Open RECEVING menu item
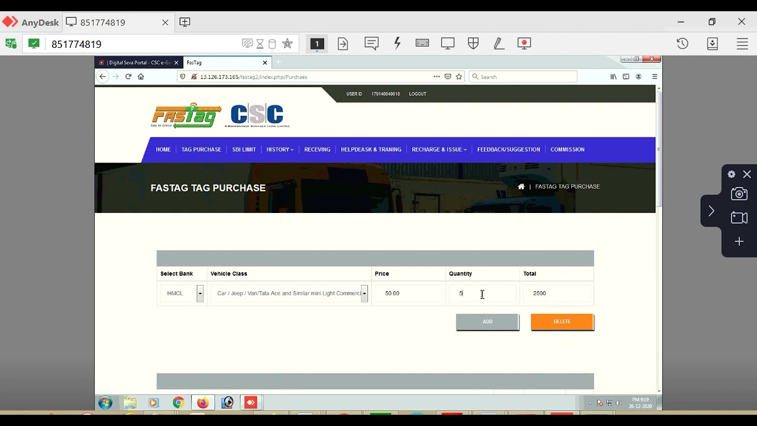The width and height of the screenshot is (757, 426). point(317,150)
